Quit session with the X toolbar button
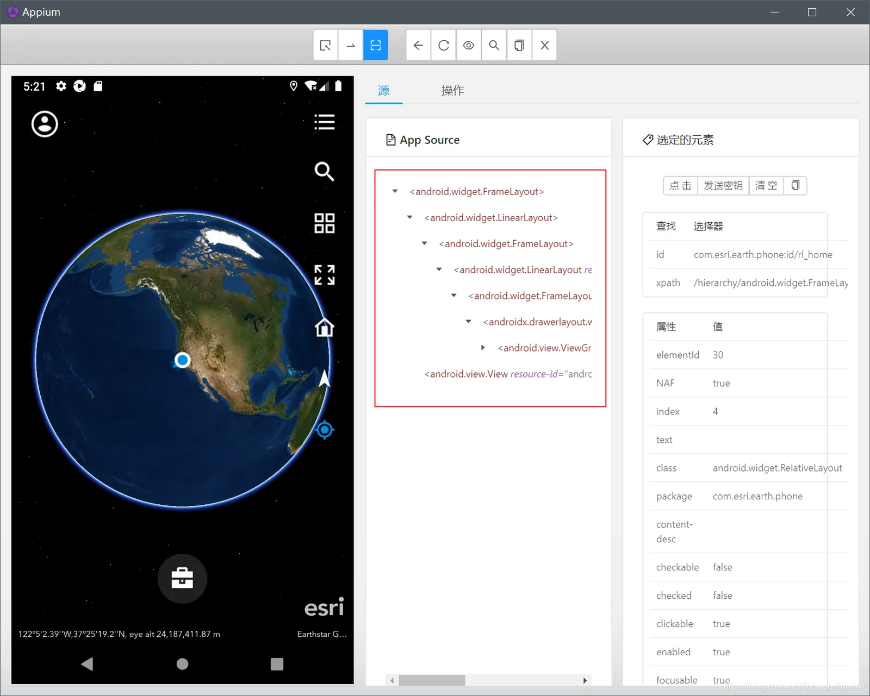The width and height of the screenshot is (870, 696). [544, 45]
